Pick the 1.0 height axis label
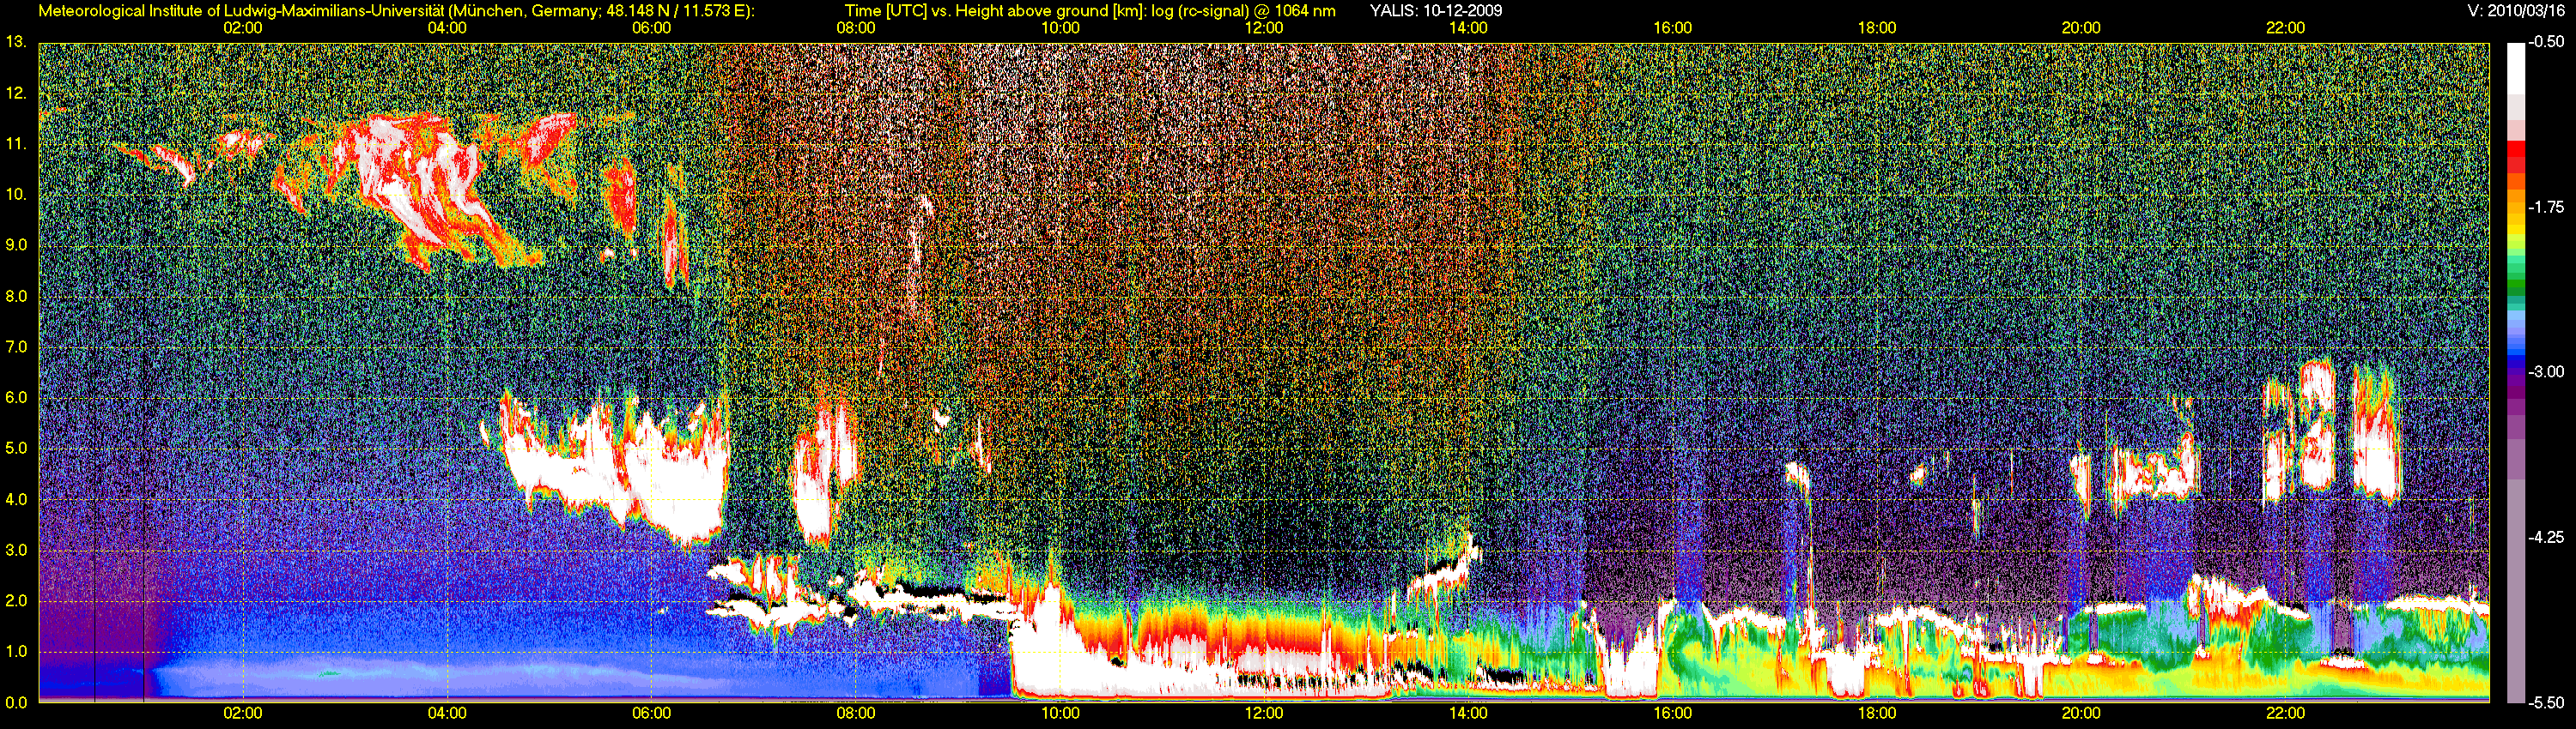2576x729 pixels. click(x=15, y=652)
